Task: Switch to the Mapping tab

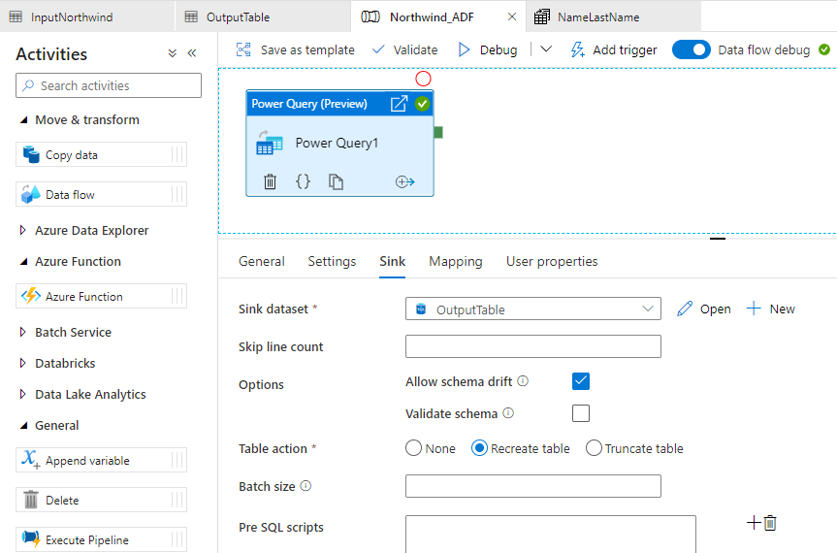Action: pos(455,261)
